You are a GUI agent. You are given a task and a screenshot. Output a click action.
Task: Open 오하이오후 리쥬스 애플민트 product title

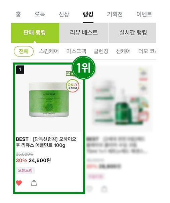click(46, 142)
